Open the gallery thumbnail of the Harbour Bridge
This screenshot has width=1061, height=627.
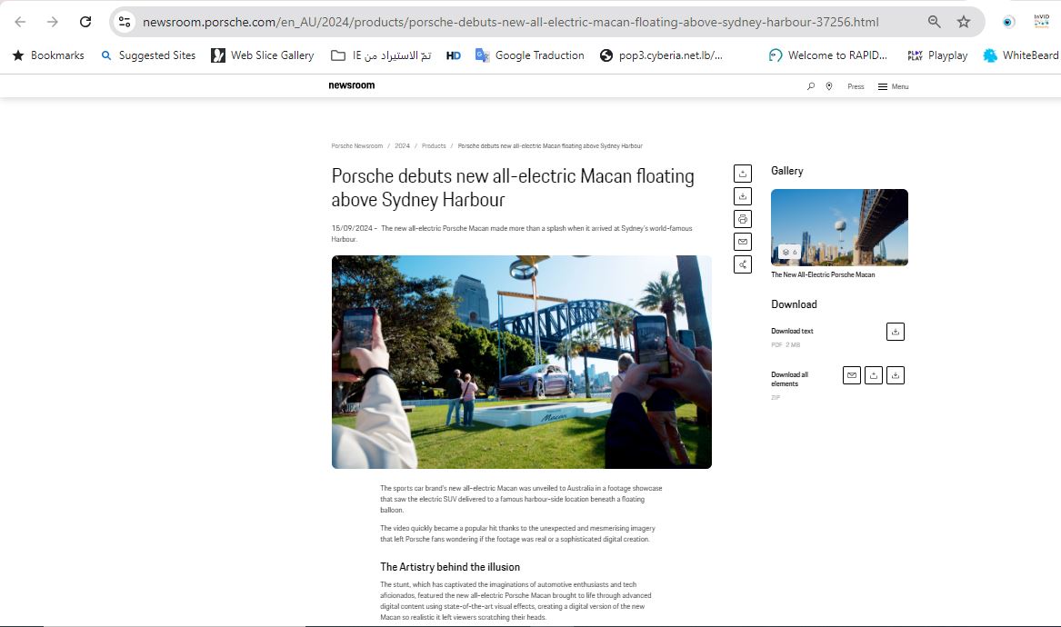[839, 227]
